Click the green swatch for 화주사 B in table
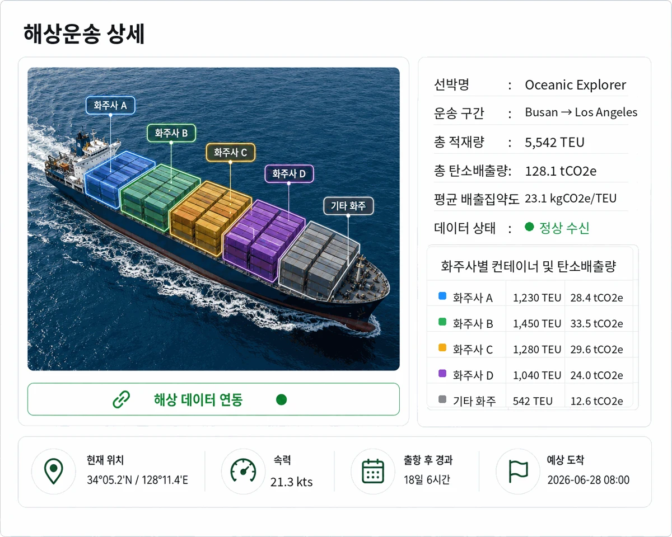 (442, 322)
